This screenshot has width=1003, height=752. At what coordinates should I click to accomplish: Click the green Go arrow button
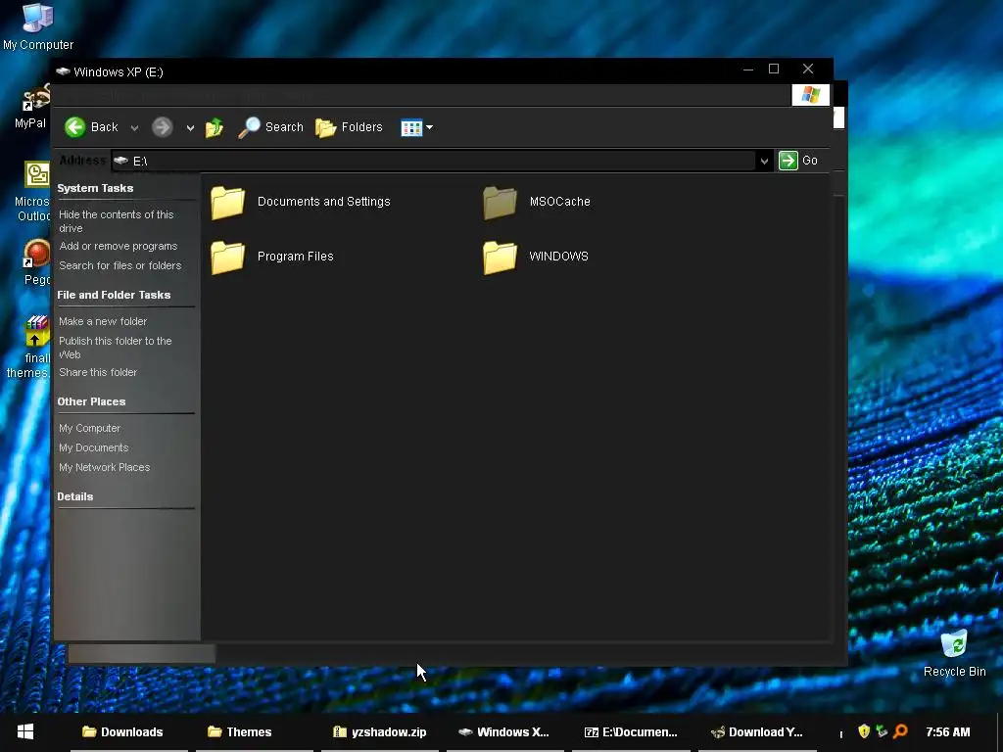pyautogui.click(x=788, y=161)
